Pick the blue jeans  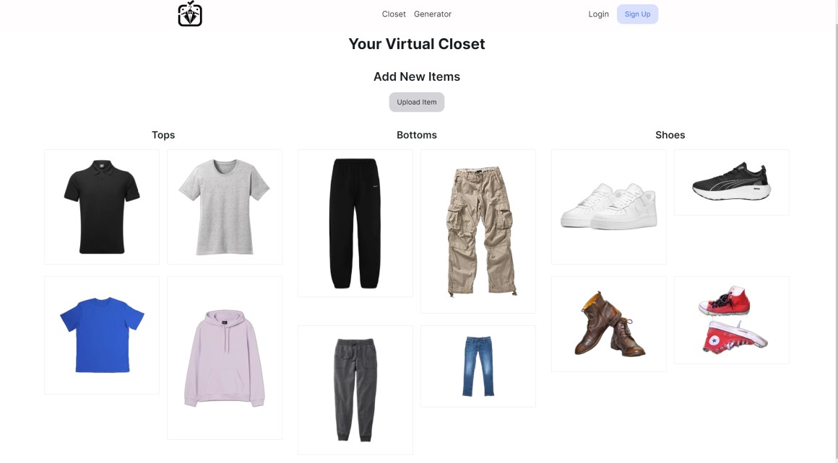(478, 366)
